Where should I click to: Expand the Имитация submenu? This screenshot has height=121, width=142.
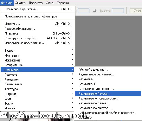[x=38, y=55]
